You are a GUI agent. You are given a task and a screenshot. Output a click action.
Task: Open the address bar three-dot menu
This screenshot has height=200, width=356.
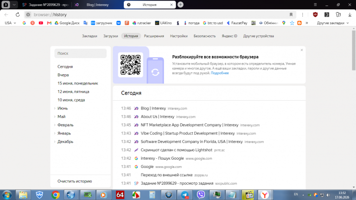302,14
